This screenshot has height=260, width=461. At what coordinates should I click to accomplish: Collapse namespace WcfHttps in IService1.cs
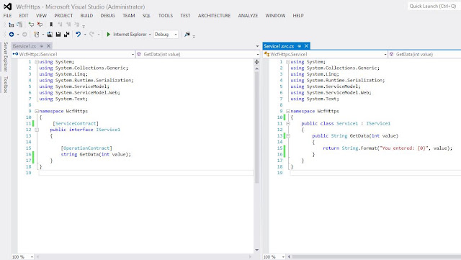[x=37, y=111]
